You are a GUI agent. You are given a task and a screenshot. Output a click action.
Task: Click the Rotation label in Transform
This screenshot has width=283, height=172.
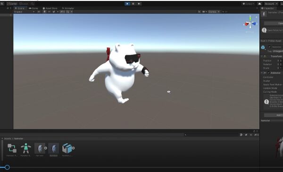pyautogui.click(x=267, y=64)
